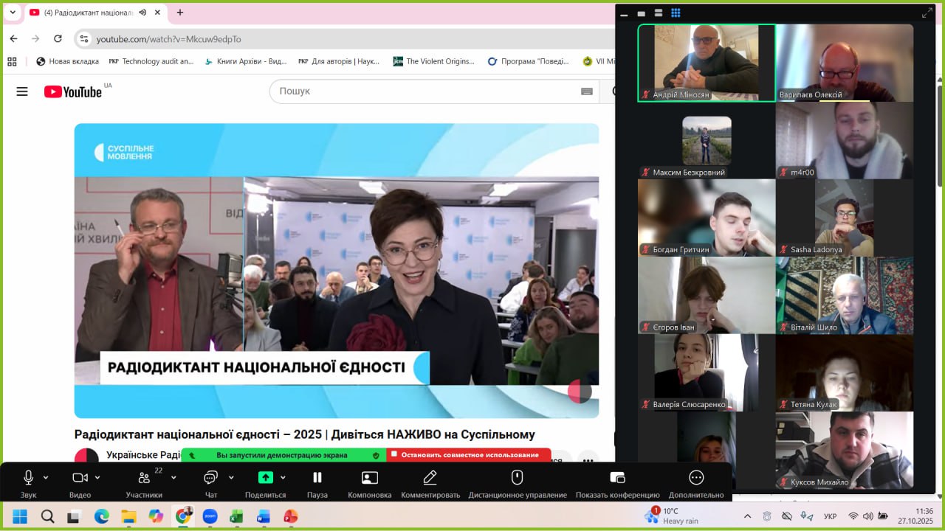
Task: Toggle the Zoom camera (Видео) button
Action: pyautogui.click(x=80, y=477)
